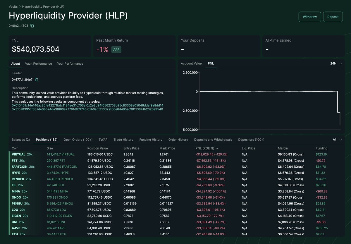This screenshot has width=351, height=244.
Task: Toggle the APR badge
Action: [x=116, y=50]
